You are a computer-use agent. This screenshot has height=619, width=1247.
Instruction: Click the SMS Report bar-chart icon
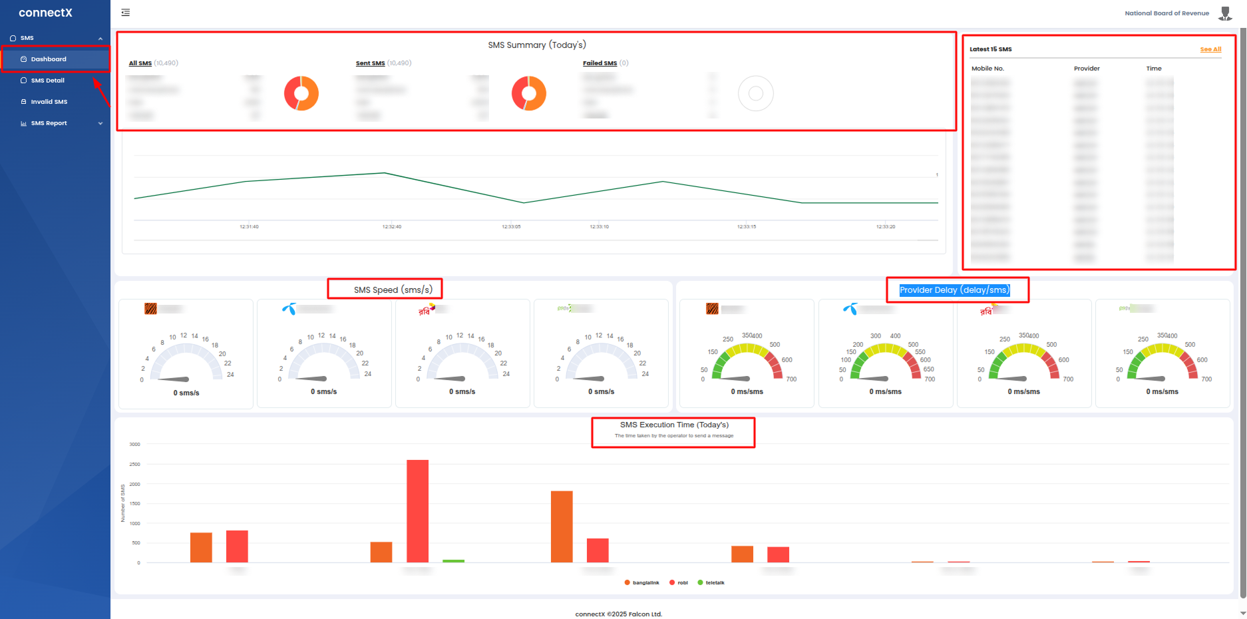coord(24,123)
